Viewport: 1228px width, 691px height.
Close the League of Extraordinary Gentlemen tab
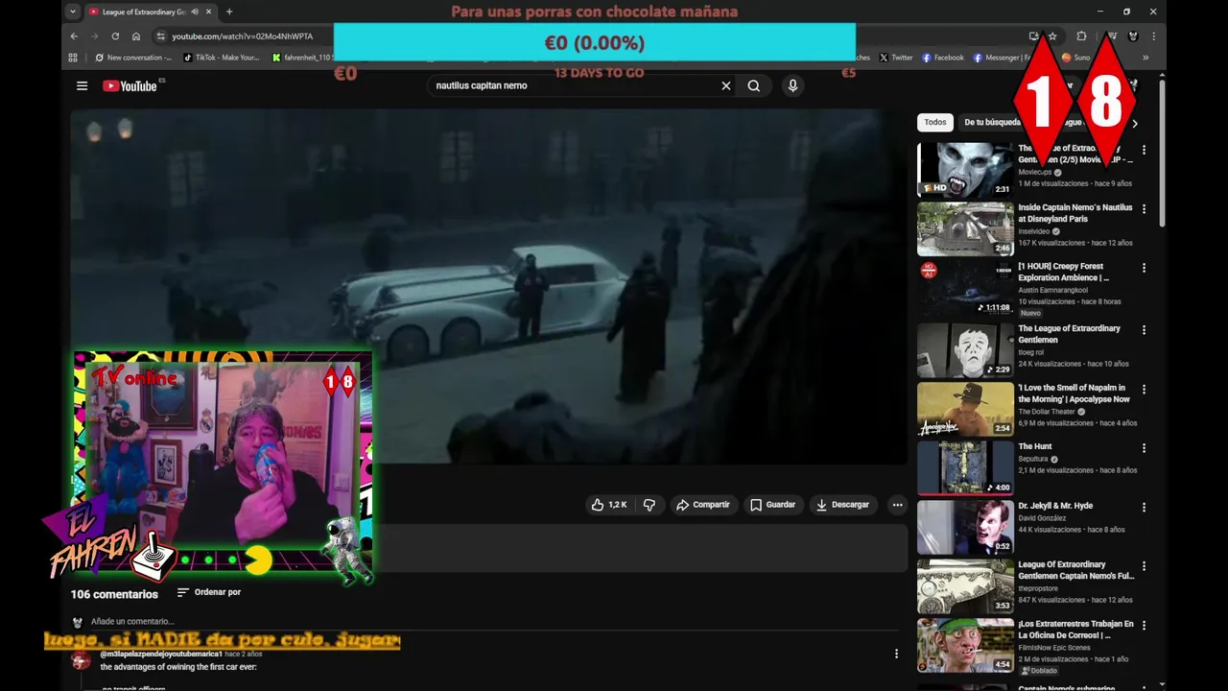(x=208, y=12)
